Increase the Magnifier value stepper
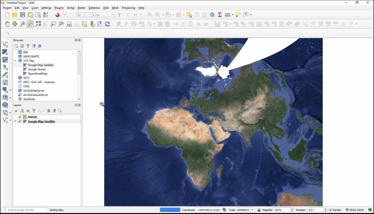374x214 pixels. pyautogui.click(x=292, y=209)
